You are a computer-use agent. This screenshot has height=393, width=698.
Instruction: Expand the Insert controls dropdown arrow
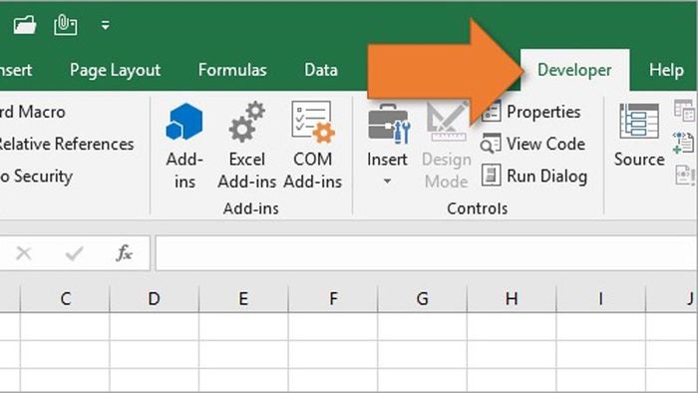click(387, 182)
